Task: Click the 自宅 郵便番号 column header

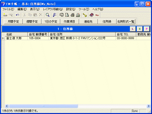Action: click(38, 34)
